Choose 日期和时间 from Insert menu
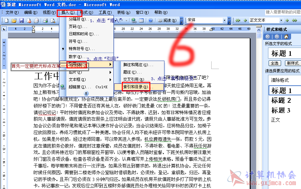301x189 pixels. [x=87, y=34]
